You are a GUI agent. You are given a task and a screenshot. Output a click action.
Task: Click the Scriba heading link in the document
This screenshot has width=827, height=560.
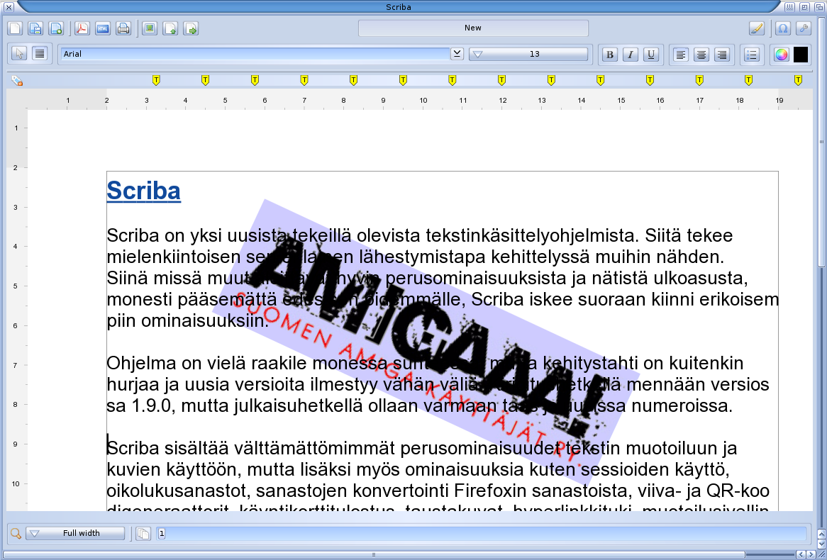click(143, 191)
